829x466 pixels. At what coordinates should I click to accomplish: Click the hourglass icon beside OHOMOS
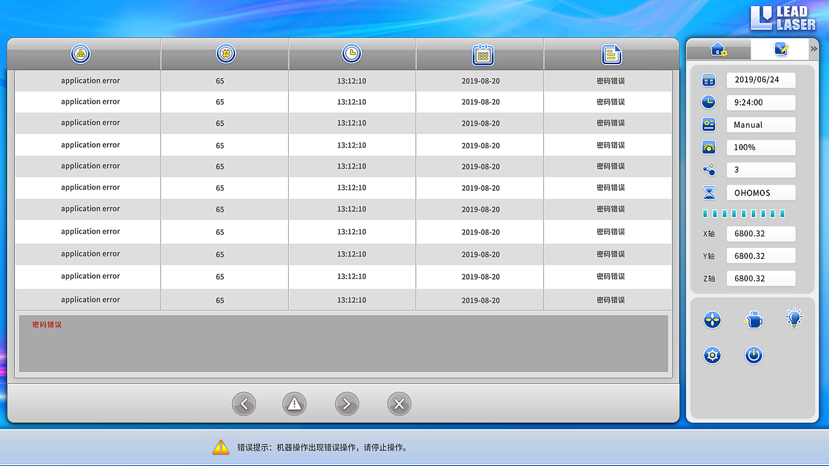click(x=709, y=192)
